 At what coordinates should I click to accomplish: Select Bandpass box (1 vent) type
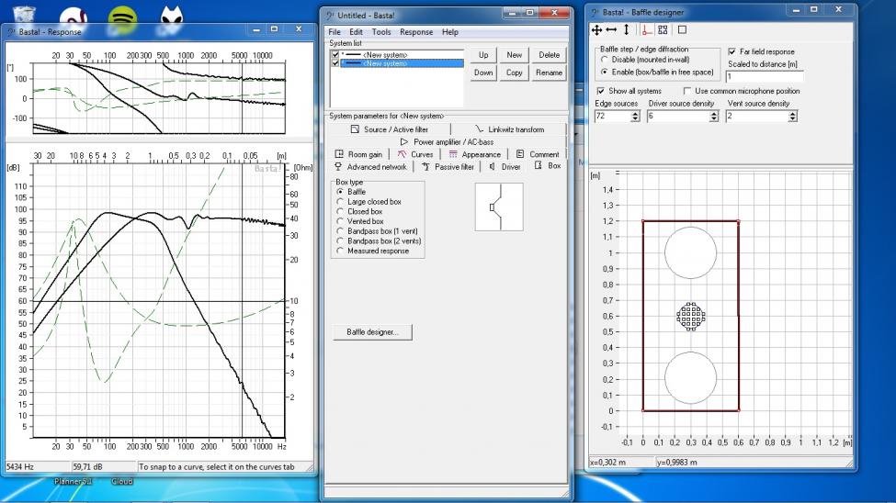click(x=340, y=231)
